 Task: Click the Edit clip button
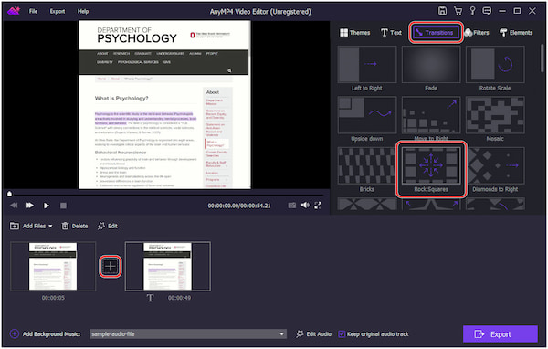tap(108, 226)
